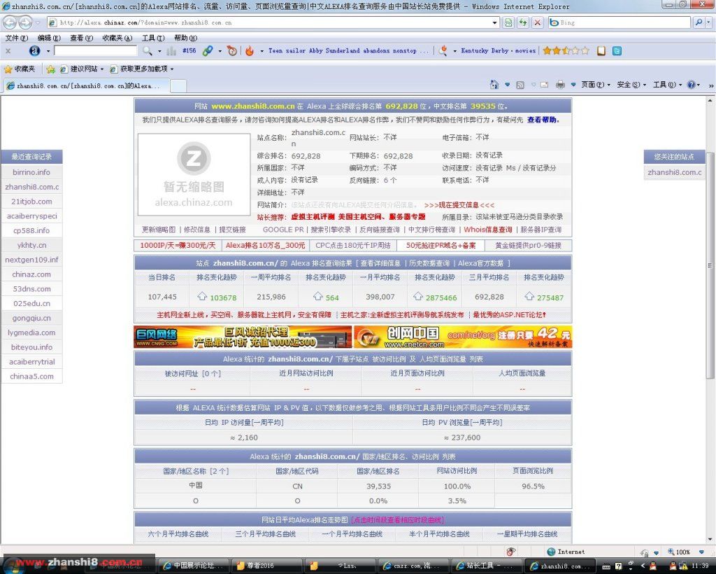Click the 查看帮助 link
The height and width of the screenshot is (574, 716).
(x=542, y=120)
